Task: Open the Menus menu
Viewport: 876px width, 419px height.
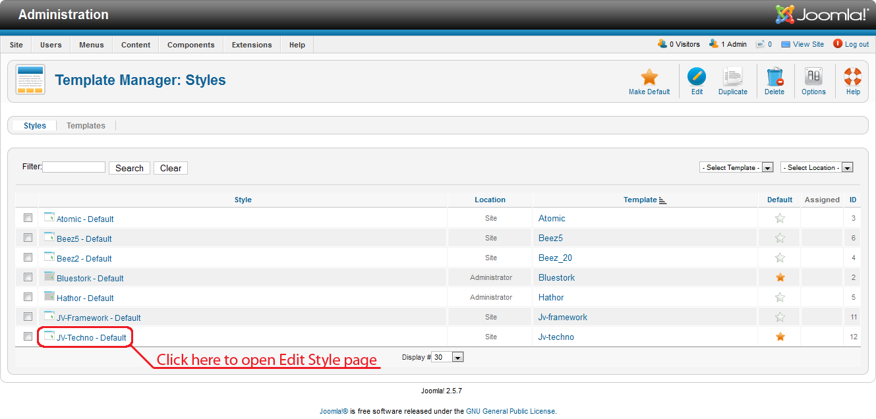Action: pos(92,45)
